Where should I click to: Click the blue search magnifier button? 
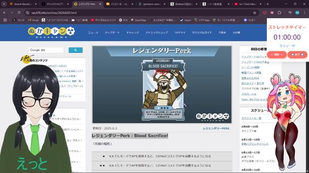tap(75, 50)
